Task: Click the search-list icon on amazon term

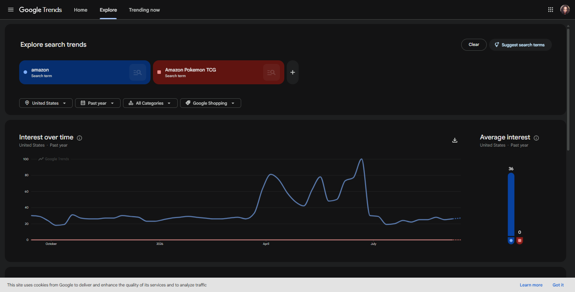Action: [138, 72]
